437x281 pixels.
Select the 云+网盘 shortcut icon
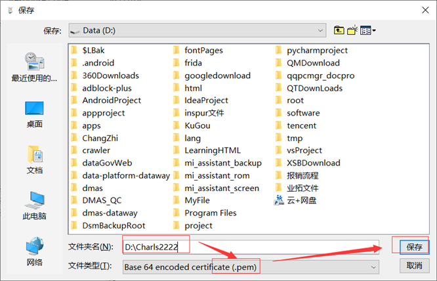point(279,200)
